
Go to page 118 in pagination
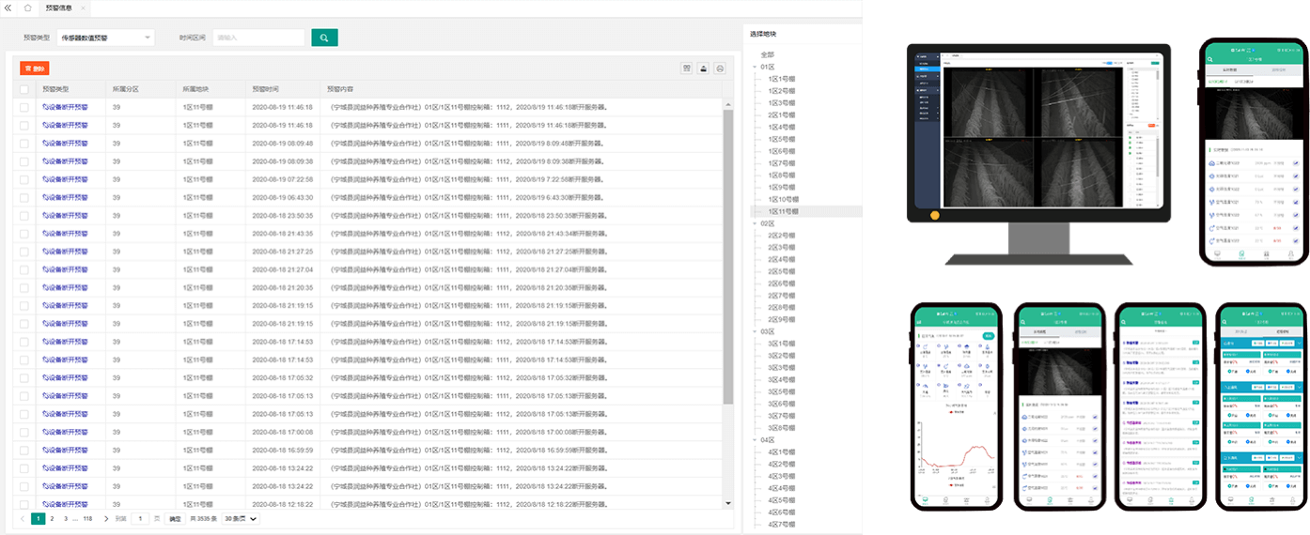[x=87, y=518]
